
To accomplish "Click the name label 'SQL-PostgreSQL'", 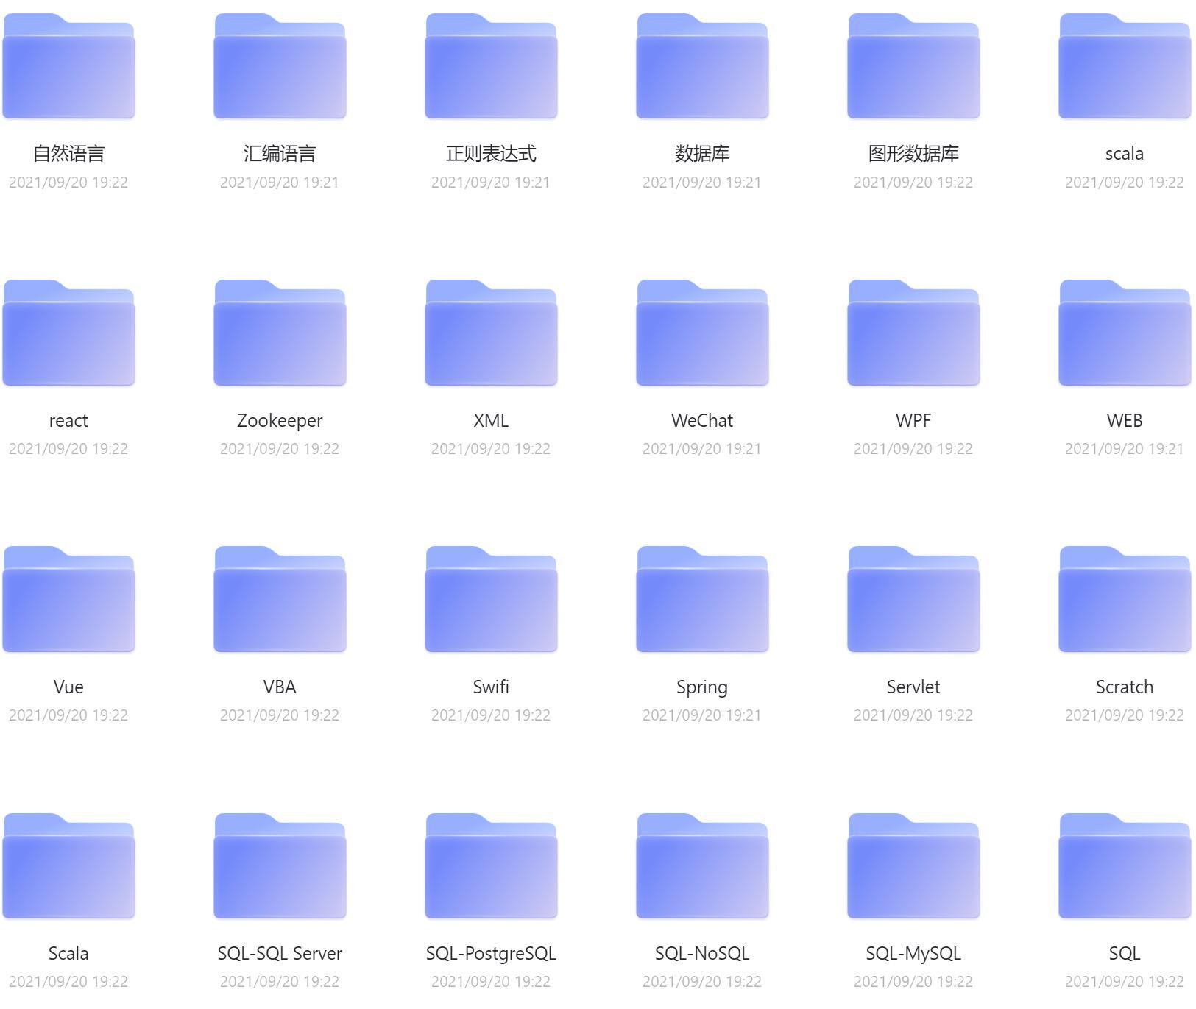I will pyautogui.click(x=491, y=954).
